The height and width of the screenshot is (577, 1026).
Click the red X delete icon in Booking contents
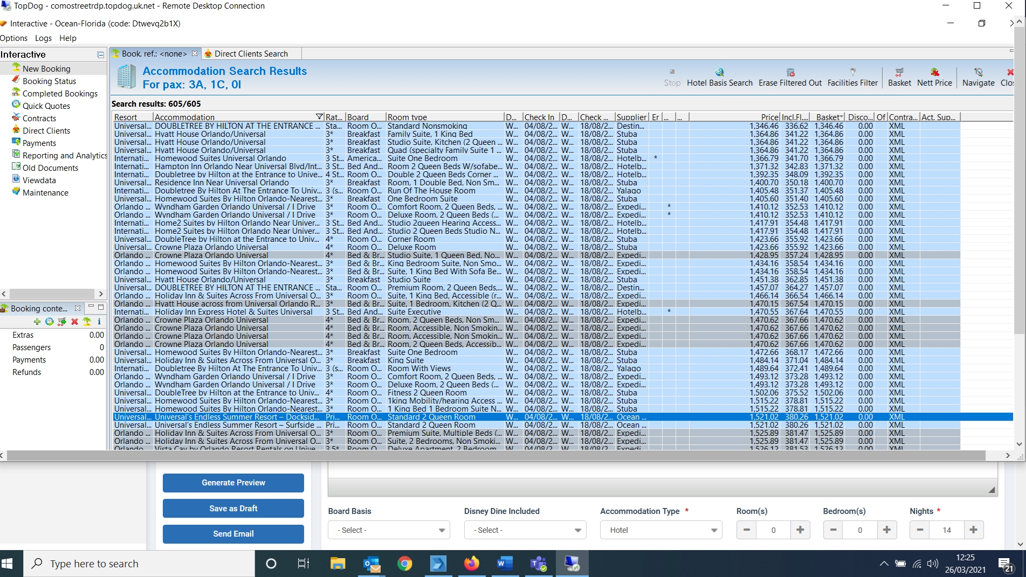coord(74,322)
